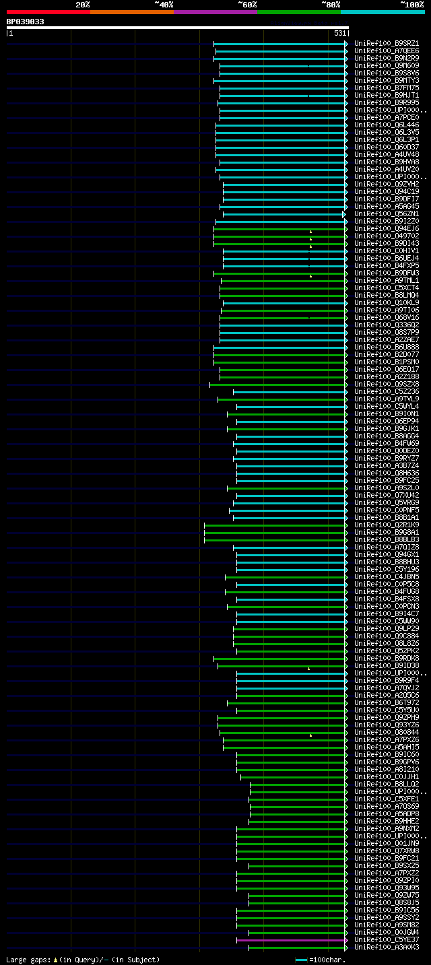Click the UniRef100_Q9ZW75 hit label
This screenshot has height=965, width=431.
[387, 895]
